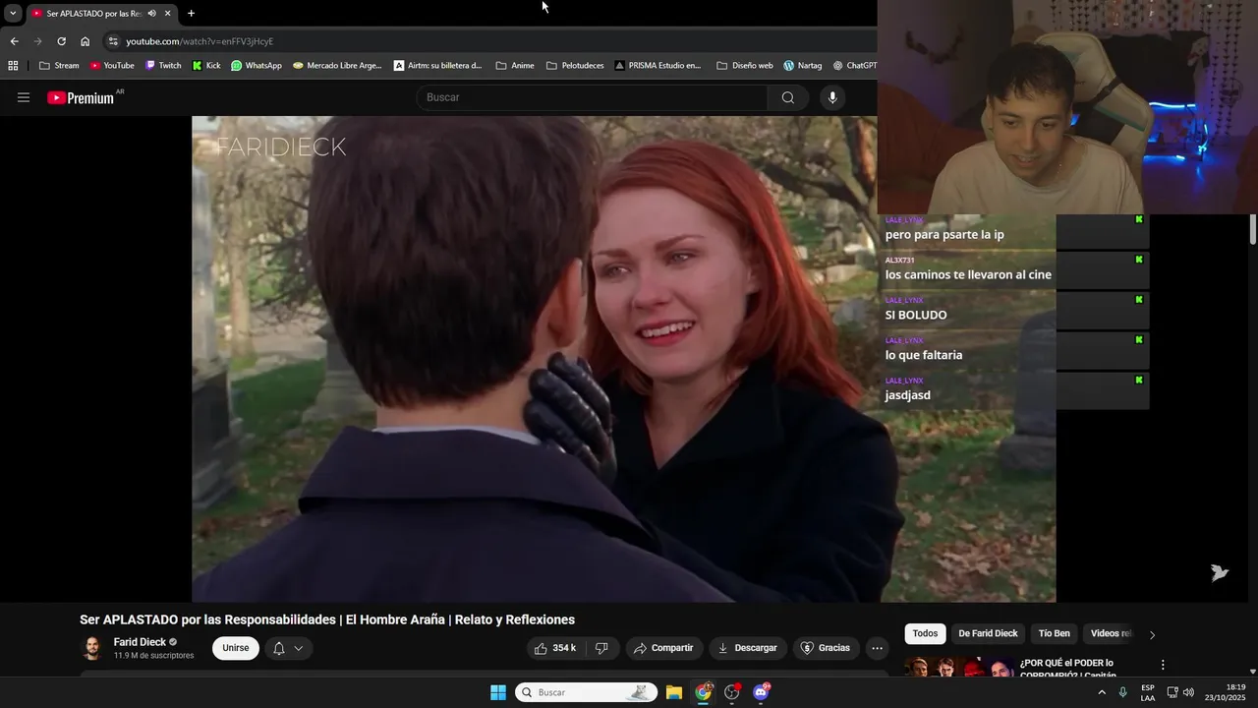
Task: Select the Todos filter chip
Action: 925,633
